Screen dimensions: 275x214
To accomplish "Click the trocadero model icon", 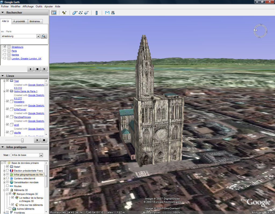I will click(12, 101).
